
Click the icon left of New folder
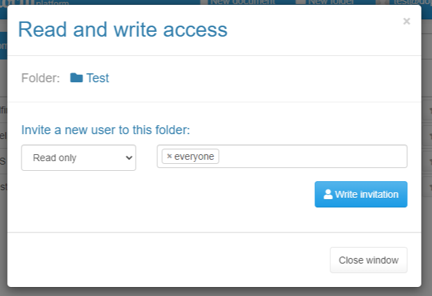click(300, 2)
